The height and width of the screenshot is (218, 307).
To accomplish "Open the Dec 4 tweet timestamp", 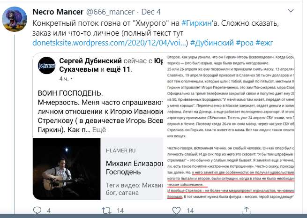I will click(151, 12).
